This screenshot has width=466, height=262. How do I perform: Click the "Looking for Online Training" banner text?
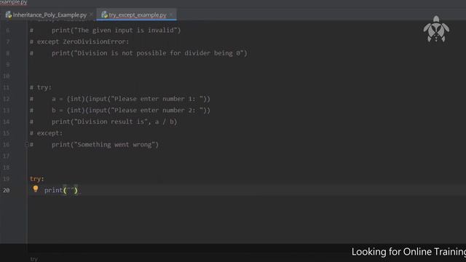pos(408,252)
